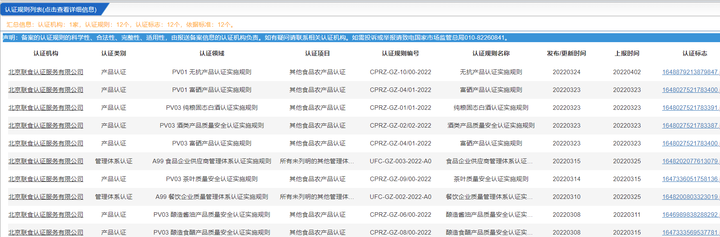Open certification mark link 1647336051758136
The height and width of the screenshot is (237, 720).
pos(691,179)
